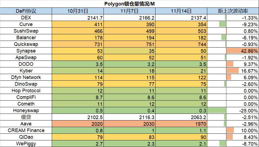This screenshot has width=259, height=147.
Task: Click DODO's value 3.2
Action: tap(129, 64)
